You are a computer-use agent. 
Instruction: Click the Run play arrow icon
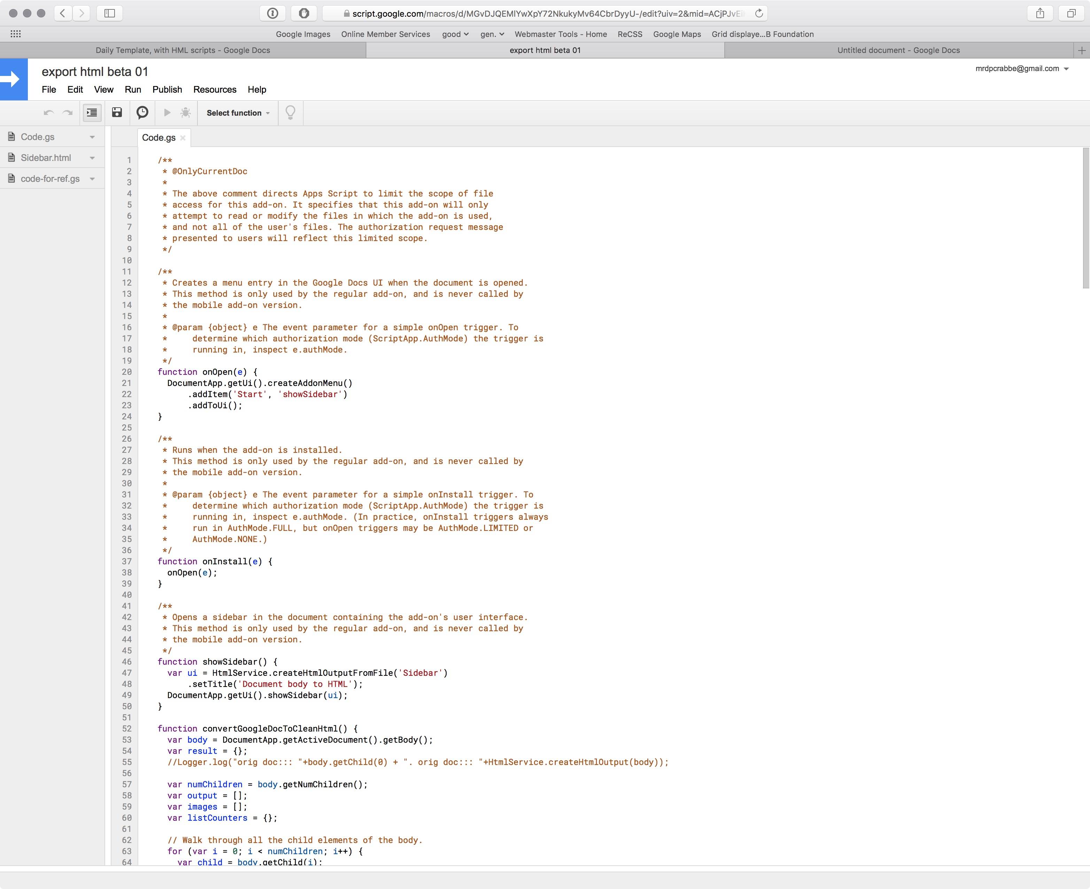(x=167, y=113)
